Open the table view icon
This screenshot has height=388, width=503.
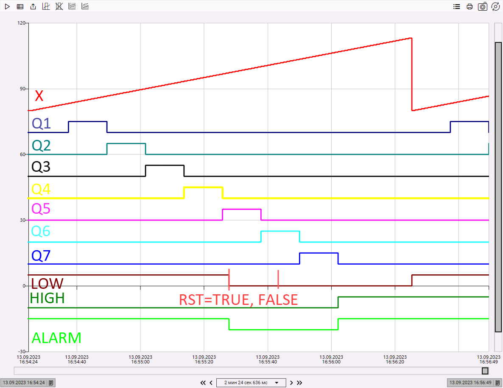20,6
